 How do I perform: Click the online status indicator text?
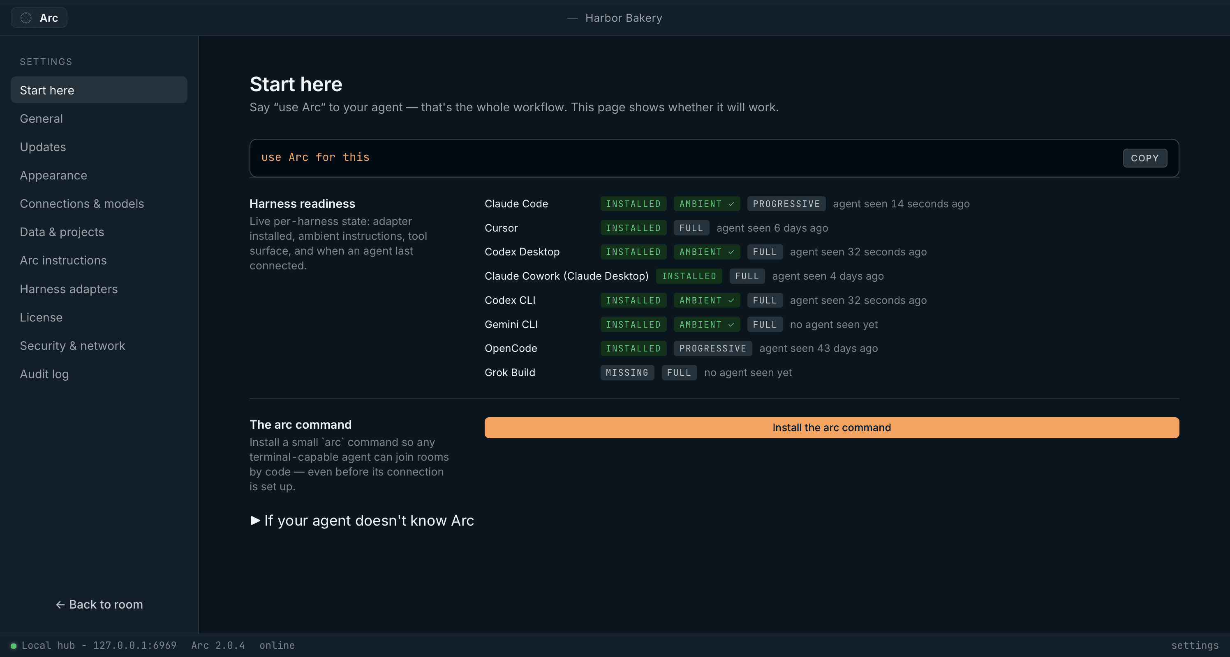point(277,646)
